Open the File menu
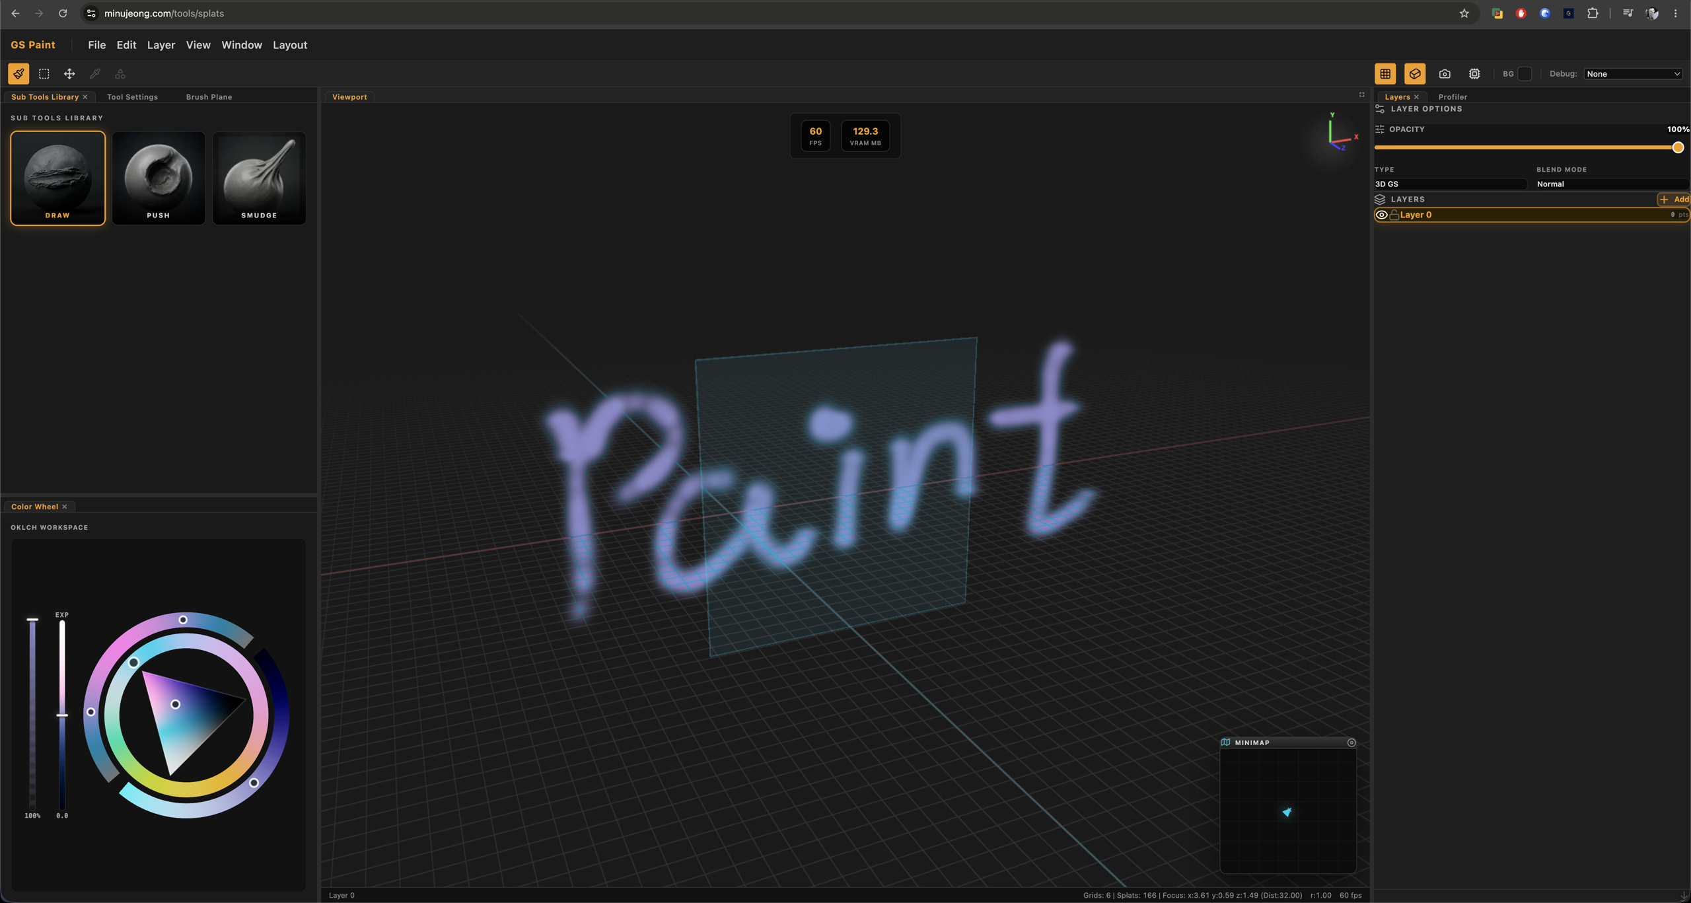Image resolution: width=1691 pixels, height=903 pixels. pos(97,45)
